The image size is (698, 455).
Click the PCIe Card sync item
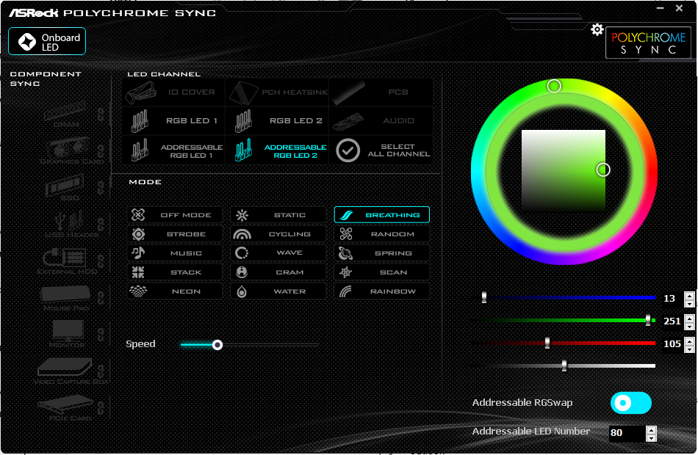tap(67, 408)
